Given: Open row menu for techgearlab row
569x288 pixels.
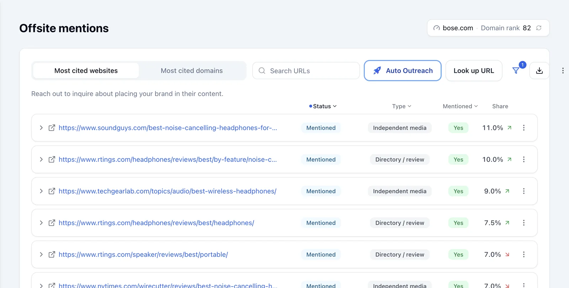Looking at the screenshot, I should pyautogui.click(x=523, y=191).
